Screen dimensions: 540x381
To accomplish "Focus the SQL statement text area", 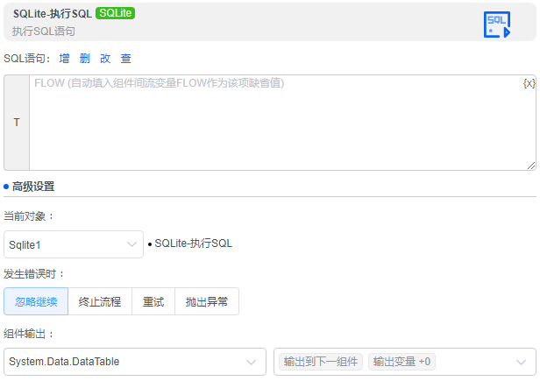I will pos(282,123).
